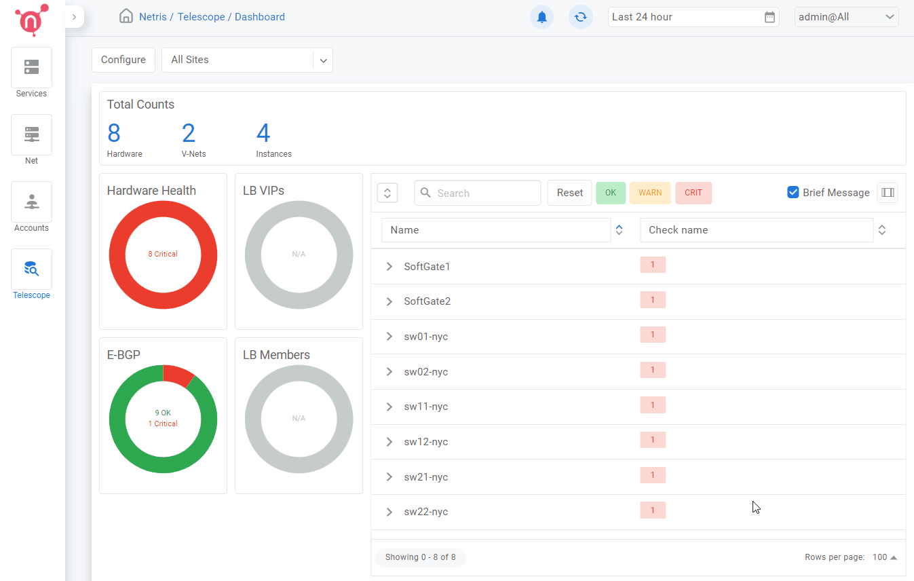The height and width of the screenshot is (581, 914).
Task: Open the Services sidebar icon
Action: (x=31, y=67)
